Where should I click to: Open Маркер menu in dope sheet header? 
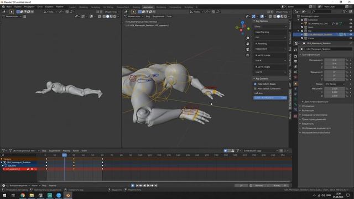coord(66,151)
